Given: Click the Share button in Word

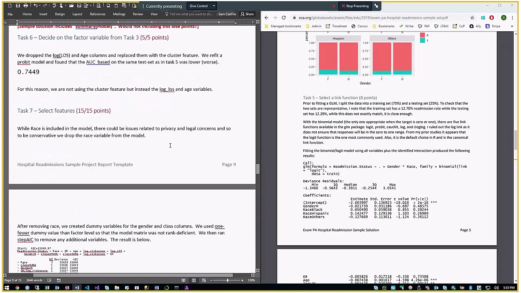Looking at the screenshot, I should click(247, 14).
